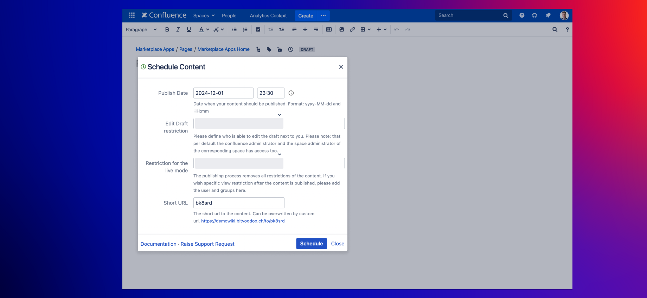
Task: Click the Redo arrow
Action: [408, 29]
